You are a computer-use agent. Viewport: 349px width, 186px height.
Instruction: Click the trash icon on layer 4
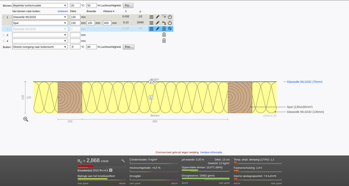tap(164, 41)
